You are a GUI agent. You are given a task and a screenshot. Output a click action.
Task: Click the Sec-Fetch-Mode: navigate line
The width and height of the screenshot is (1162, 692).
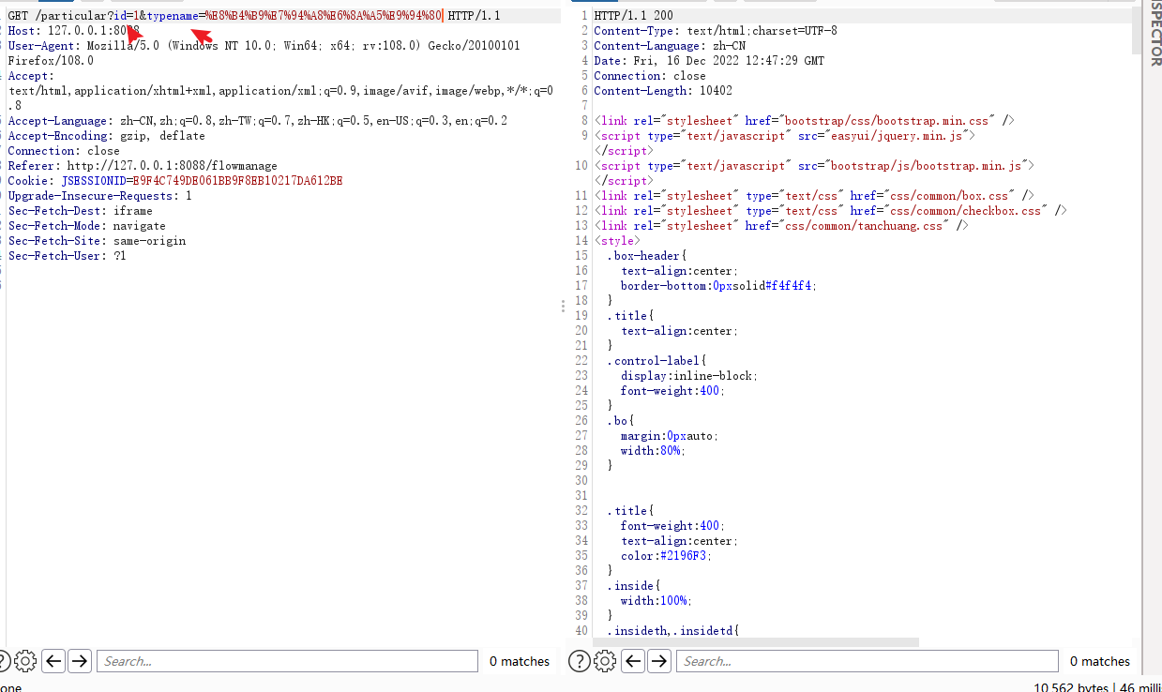(x=86, y=226)
